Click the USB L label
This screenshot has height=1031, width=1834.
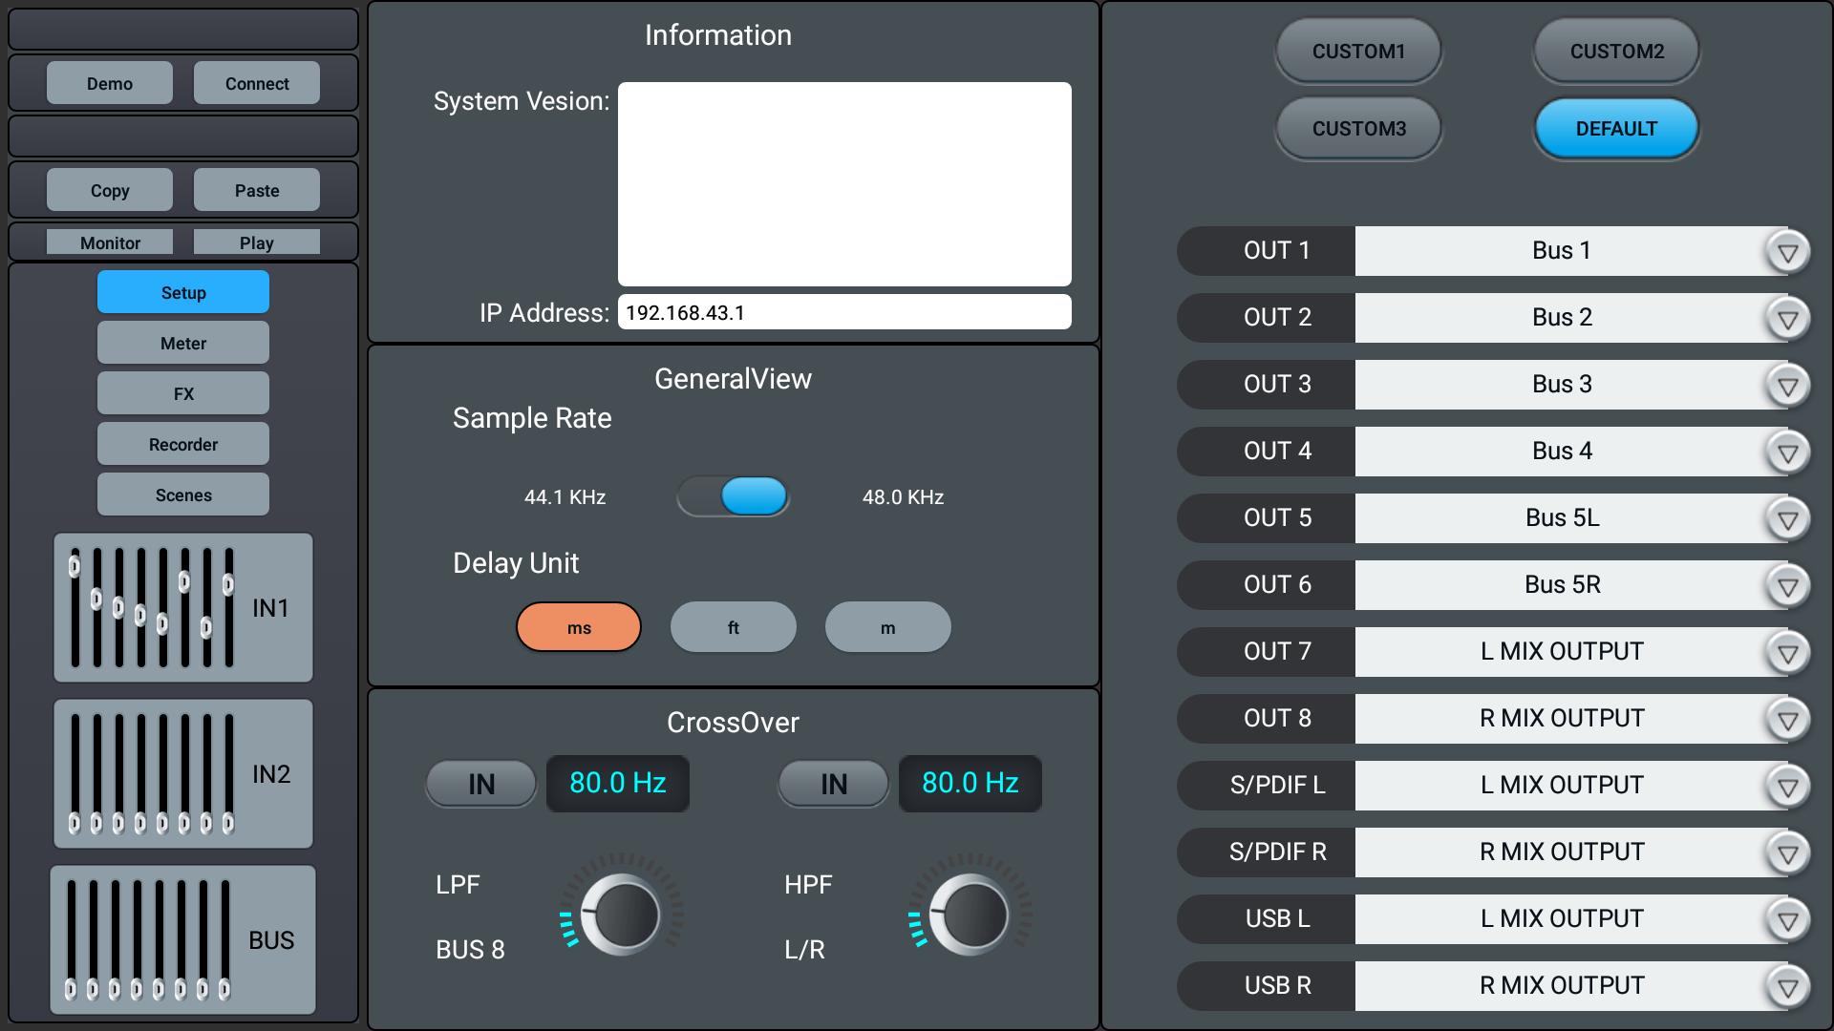coord(1277,919)
